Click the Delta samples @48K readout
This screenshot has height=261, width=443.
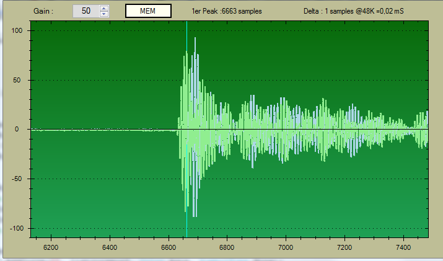click(354, 11)
